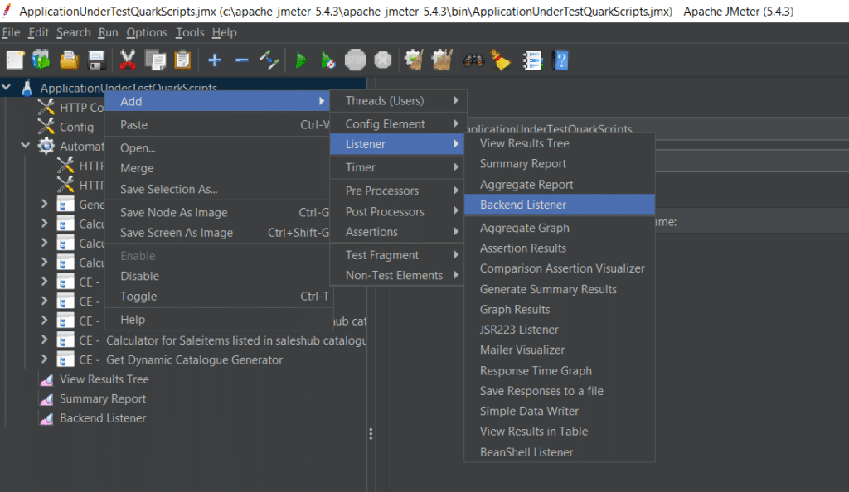
Task: Choose Save Responses to a file
Action: (560, 391)
